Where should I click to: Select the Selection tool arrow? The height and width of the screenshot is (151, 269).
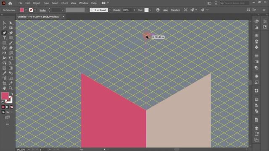click(4, 23)
